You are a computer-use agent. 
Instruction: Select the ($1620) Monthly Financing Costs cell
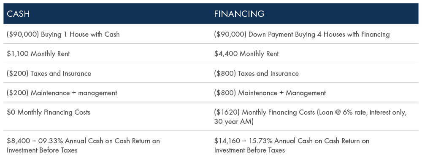(x=315, y=117)
